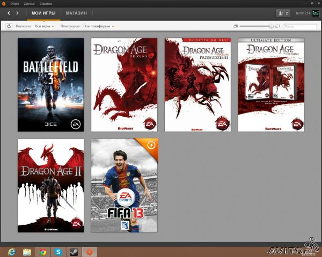This screenshot has height=257, width=322.
Task: Close the Origin window
Action: click(x=318, y=4)
